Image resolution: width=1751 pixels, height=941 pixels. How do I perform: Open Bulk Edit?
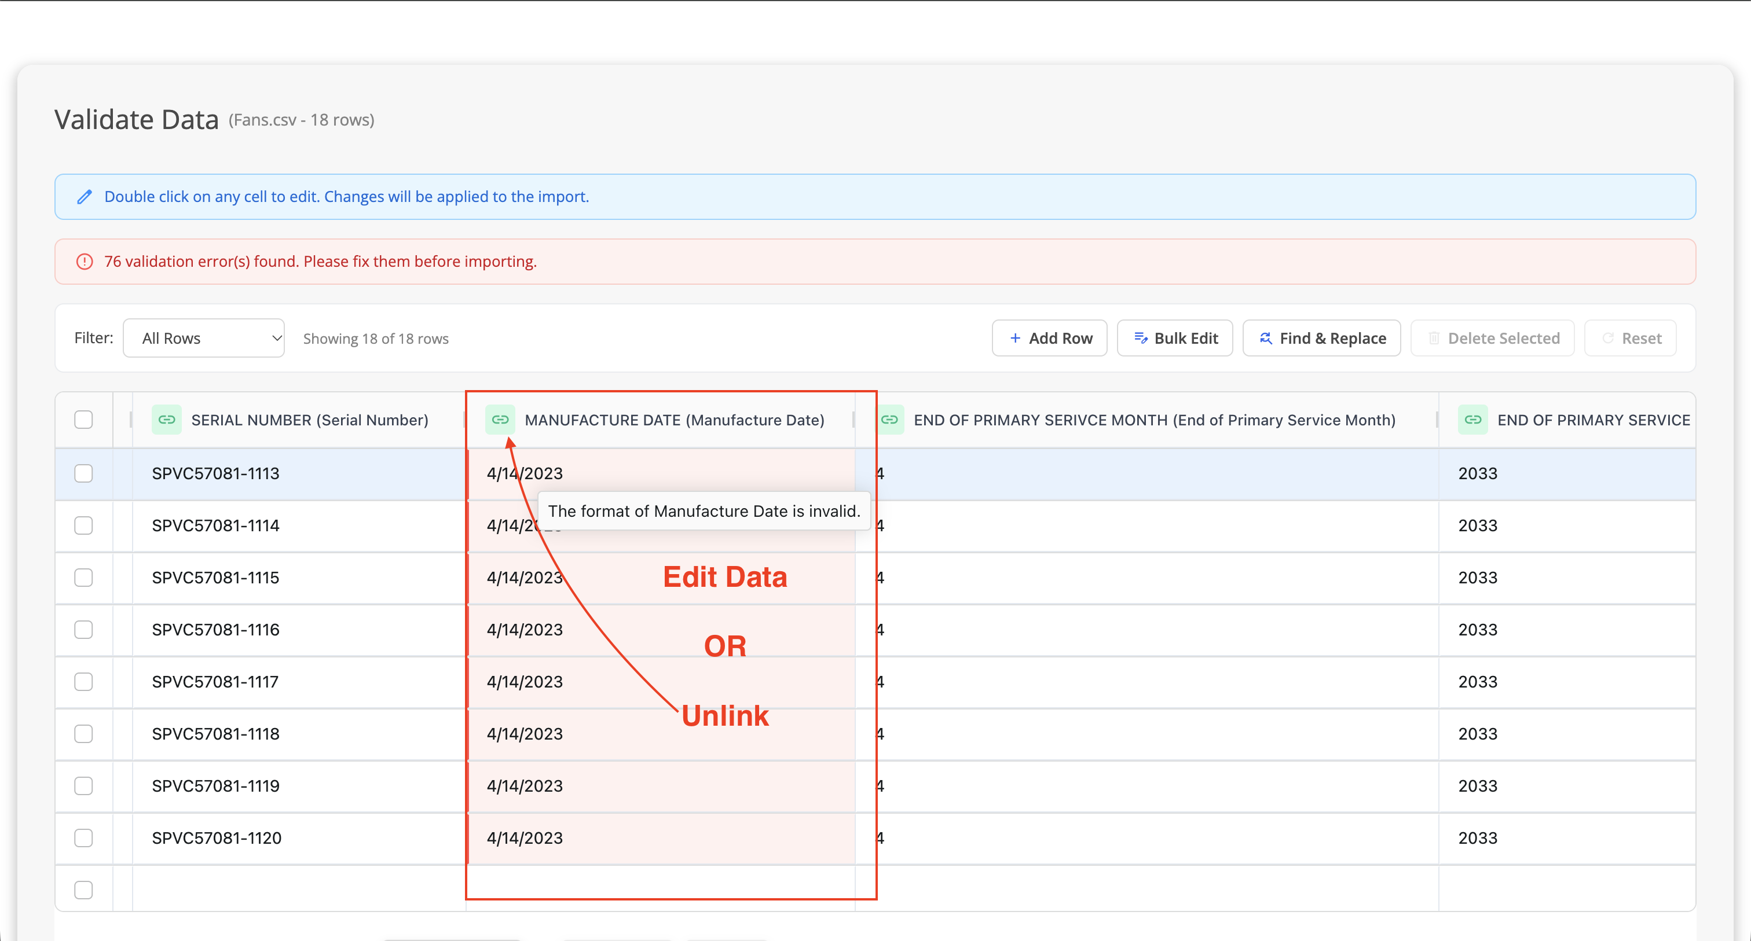click(x=1175, y=339)
